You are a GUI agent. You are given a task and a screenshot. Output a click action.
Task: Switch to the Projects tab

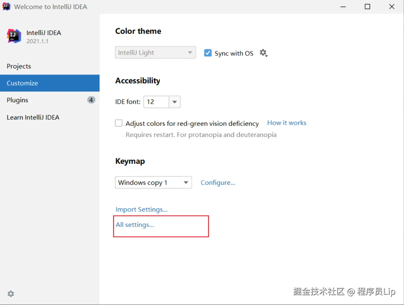coord(50,66)
